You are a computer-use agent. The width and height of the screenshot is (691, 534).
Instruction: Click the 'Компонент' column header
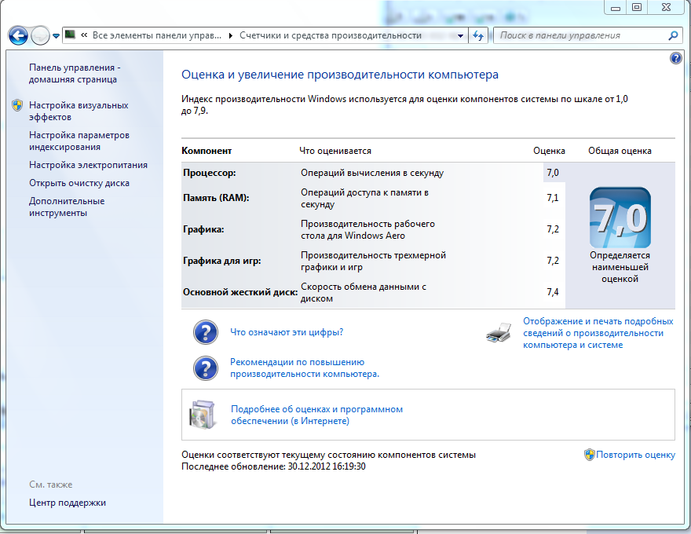click(207, 151)
